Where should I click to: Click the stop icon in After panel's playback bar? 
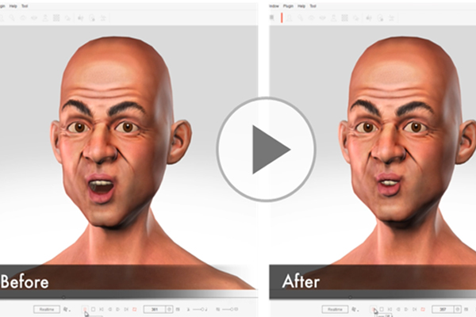[x=382, y=309]
